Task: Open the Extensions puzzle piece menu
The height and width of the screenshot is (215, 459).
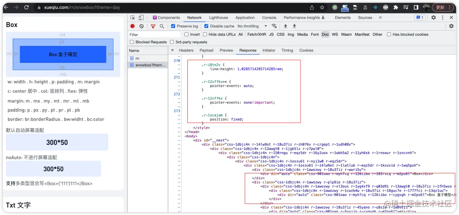Action: [x=396, y=7]
